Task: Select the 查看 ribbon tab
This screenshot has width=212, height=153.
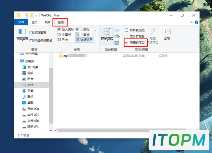Action: pyautogui.click(x=61, y=22)
